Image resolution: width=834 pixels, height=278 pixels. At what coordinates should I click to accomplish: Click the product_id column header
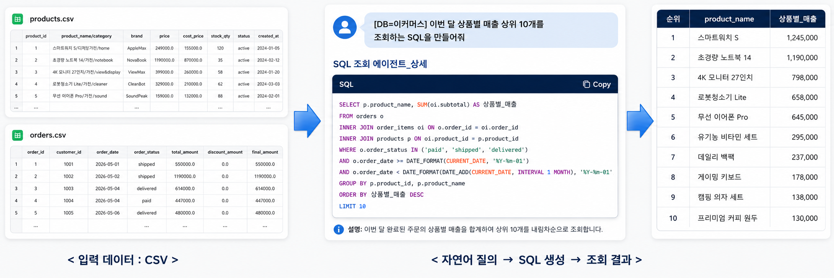tap(36, 36)
